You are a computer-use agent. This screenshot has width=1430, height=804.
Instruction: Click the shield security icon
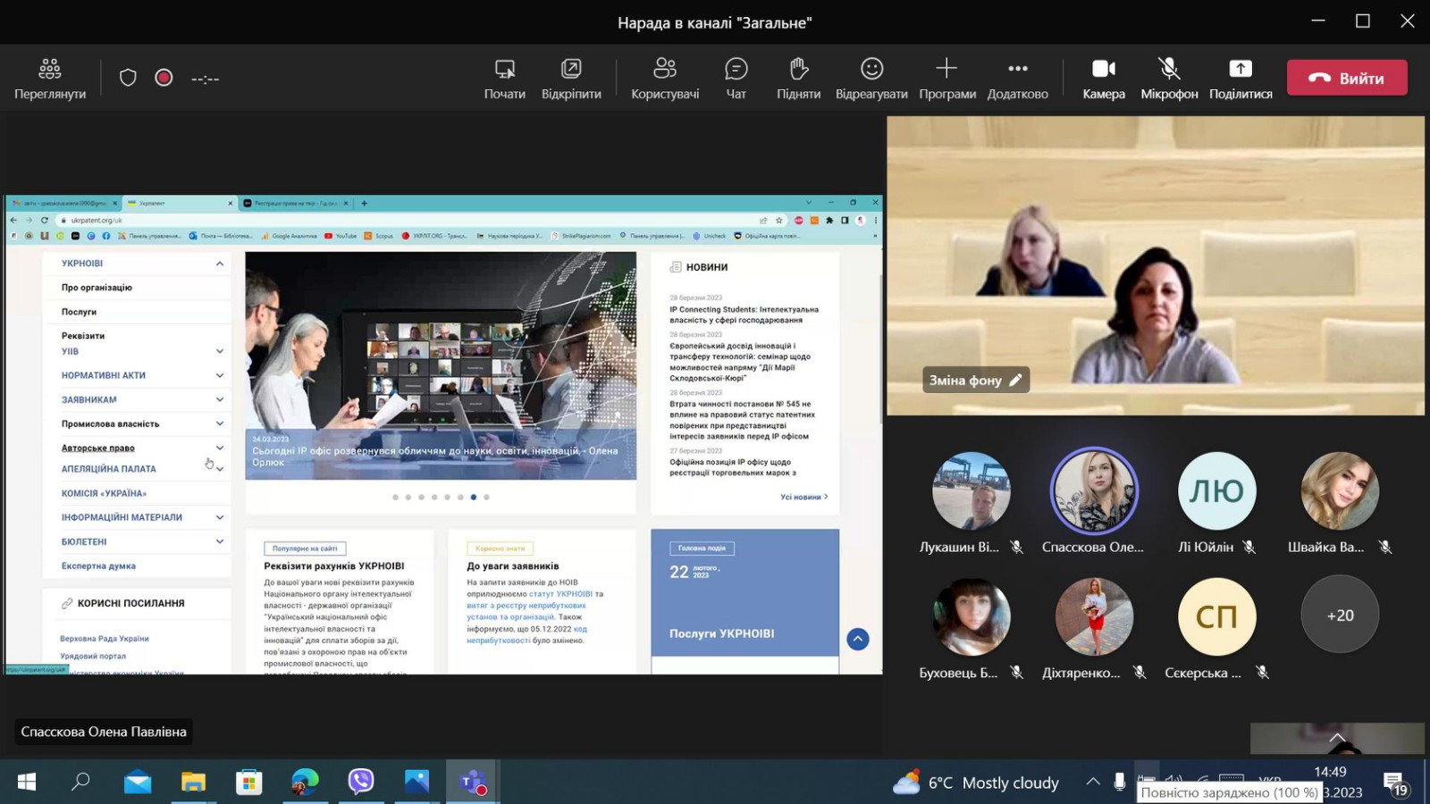point(128,78)
